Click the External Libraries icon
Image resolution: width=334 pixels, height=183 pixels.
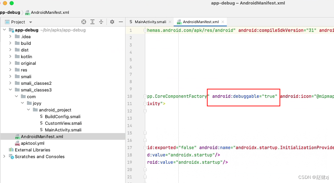[x=11, y=150]
